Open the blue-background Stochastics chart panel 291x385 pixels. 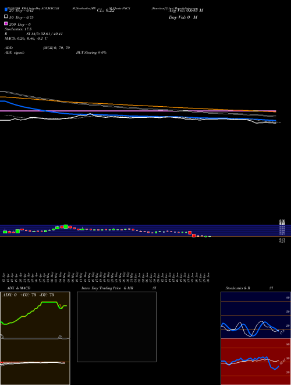pos(255,315)
